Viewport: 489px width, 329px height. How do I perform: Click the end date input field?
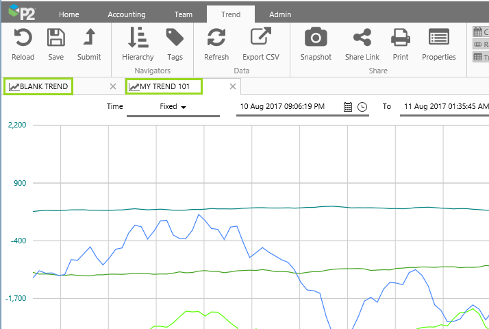click(x=445, y=107)
